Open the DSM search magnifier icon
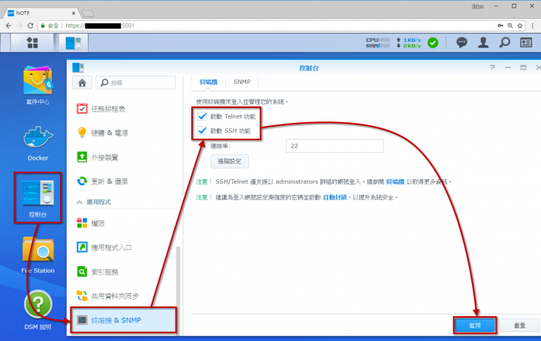 tap(504, 43)
